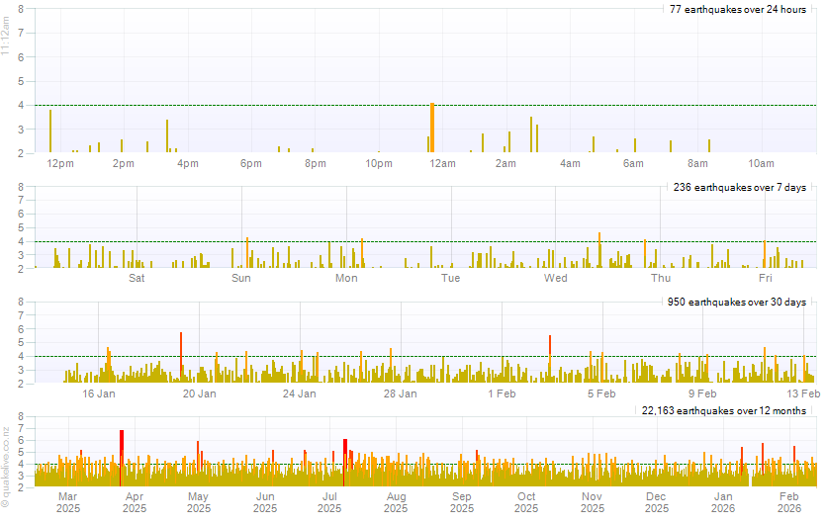Select the first bar before 12pm in 24-hour chart

pos(50,131)
